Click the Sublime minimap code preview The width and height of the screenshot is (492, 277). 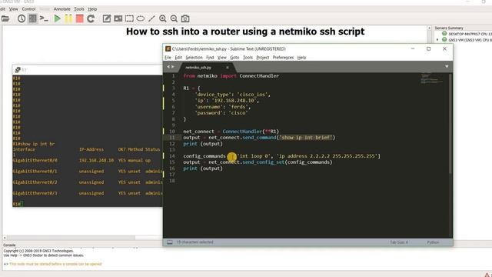(431, 78)
